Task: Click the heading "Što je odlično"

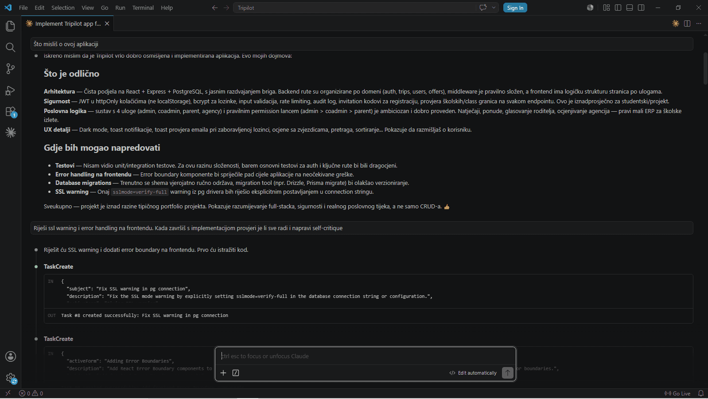Action: (71, 74)
